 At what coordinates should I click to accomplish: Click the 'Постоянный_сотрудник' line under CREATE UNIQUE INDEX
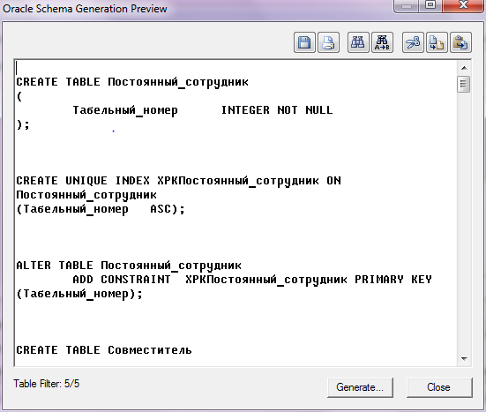point(86,195)
